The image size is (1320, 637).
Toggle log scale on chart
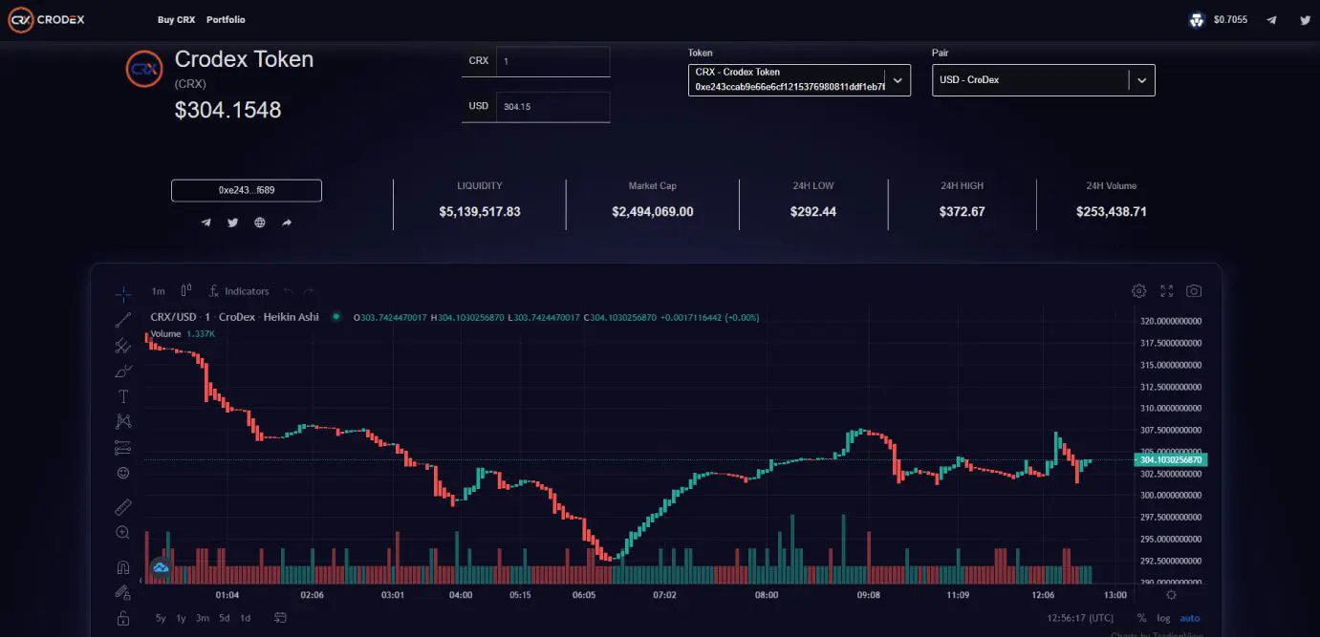click(1163, 618)
